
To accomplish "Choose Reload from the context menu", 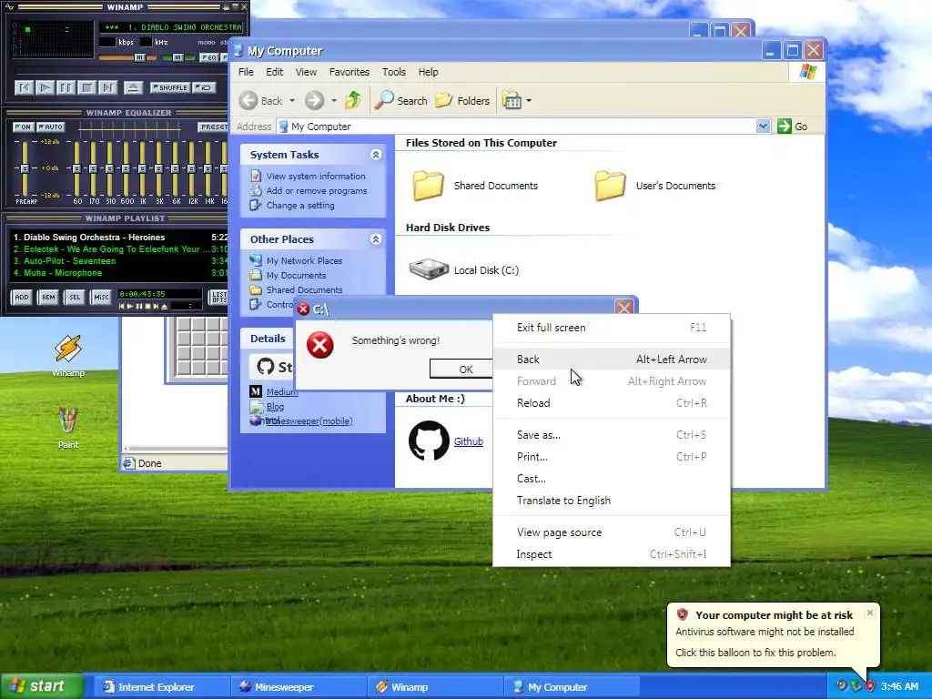I will (612, 403).
